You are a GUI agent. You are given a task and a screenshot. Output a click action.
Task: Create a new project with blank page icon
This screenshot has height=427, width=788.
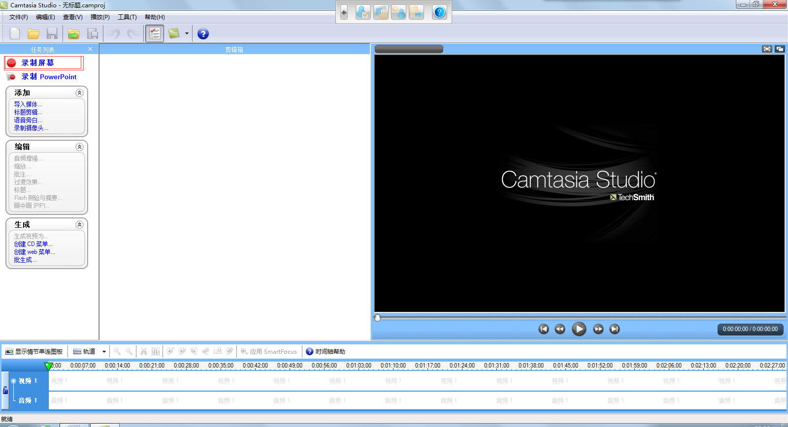click(15, 33)
